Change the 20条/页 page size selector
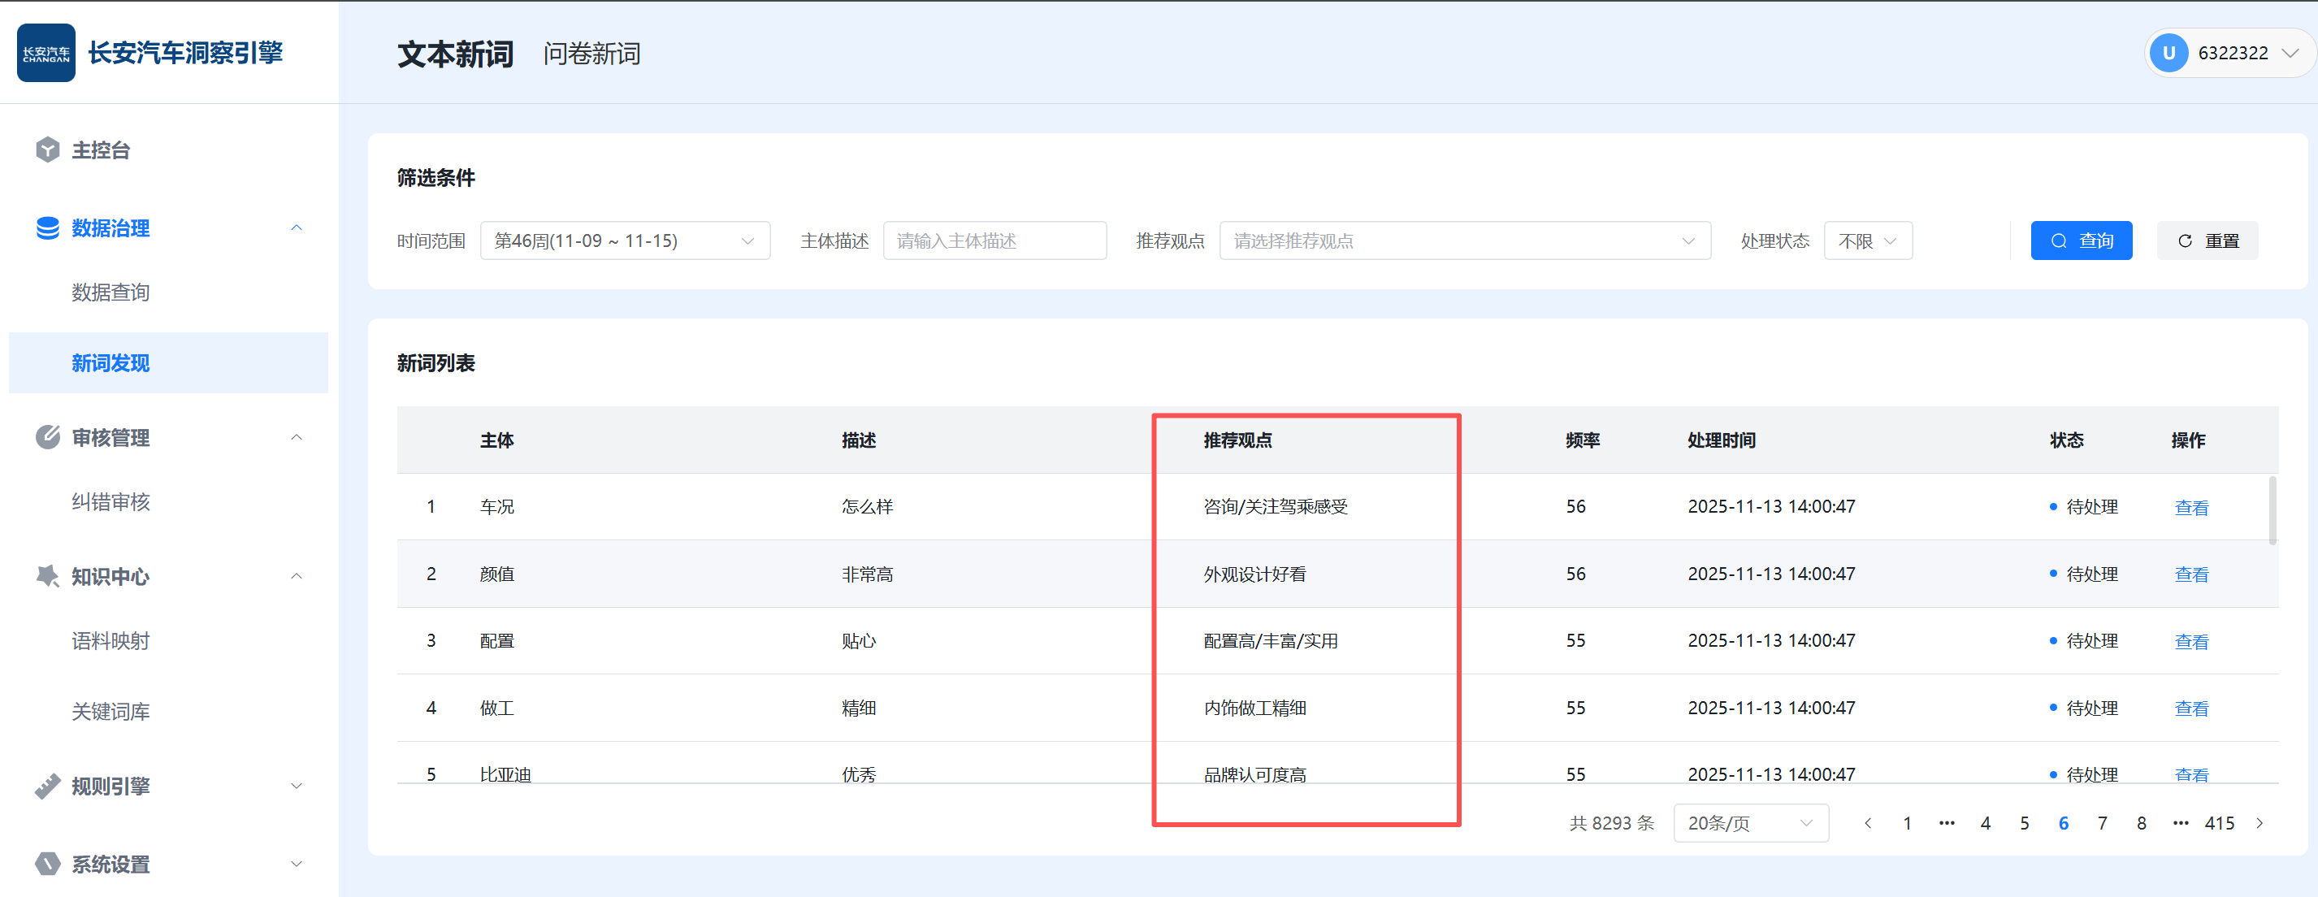This screenshot has width=2318, height=897. coord(1749,823)
